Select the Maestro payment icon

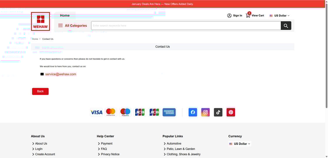pyautogui.click(x=125, y=112)
